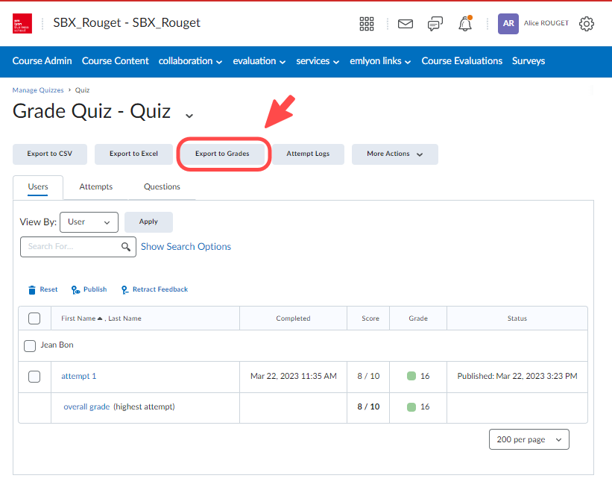The height and width of the screenshot is (493, 612).
Task: Open the overall grade link
Action: click(86, 406)
